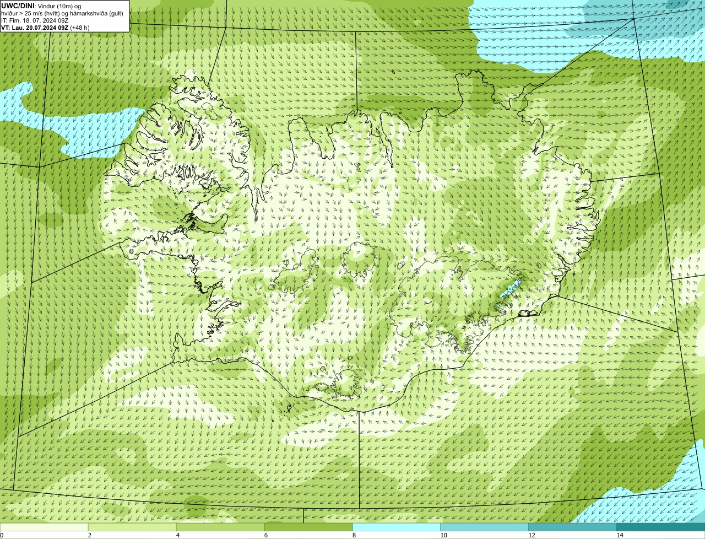Click the pale yellow 0–2 legend color segment
The width and height of the screenshot is (705, 539).
(44, 527)
